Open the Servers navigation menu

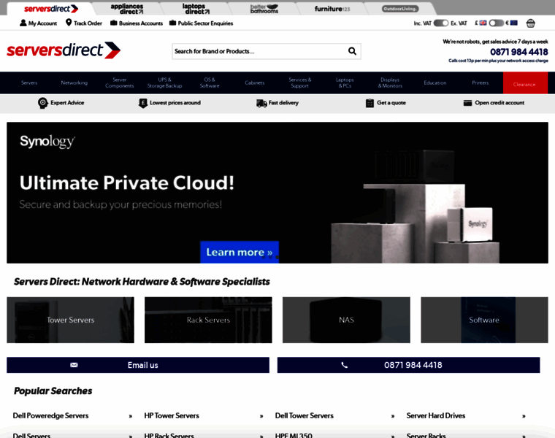pos(29,82)
